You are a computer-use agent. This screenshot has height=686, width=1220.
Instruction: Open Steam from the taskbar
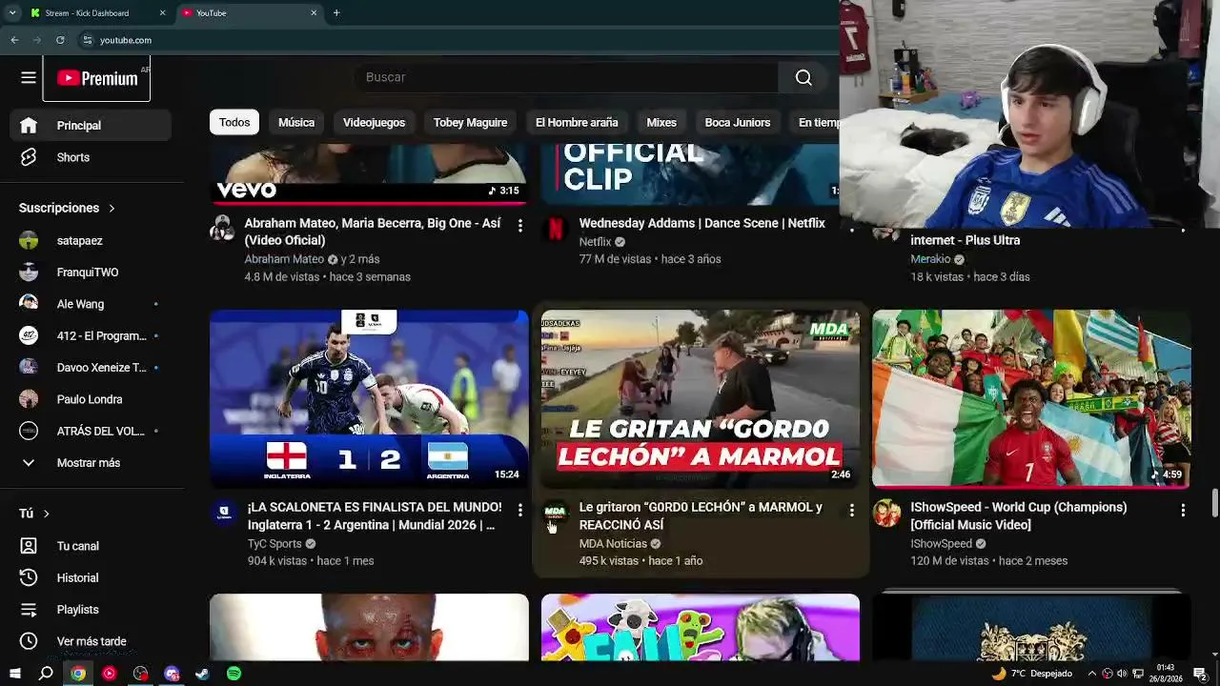click(x=202, y=674)
